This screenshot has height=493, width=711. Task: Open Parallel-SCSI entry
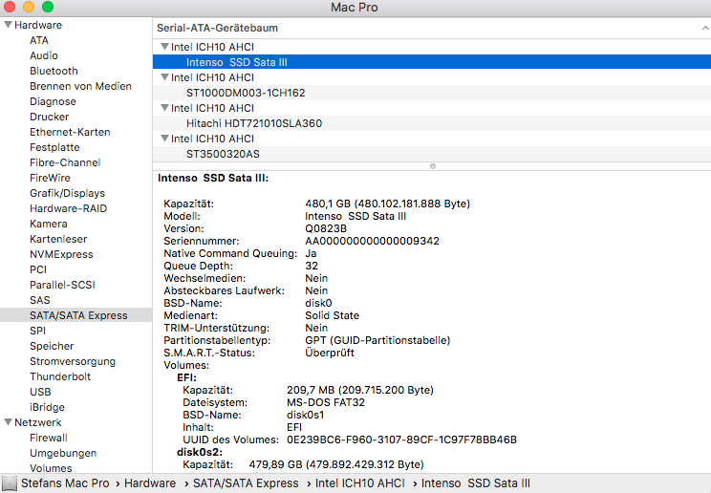[62, 285]
